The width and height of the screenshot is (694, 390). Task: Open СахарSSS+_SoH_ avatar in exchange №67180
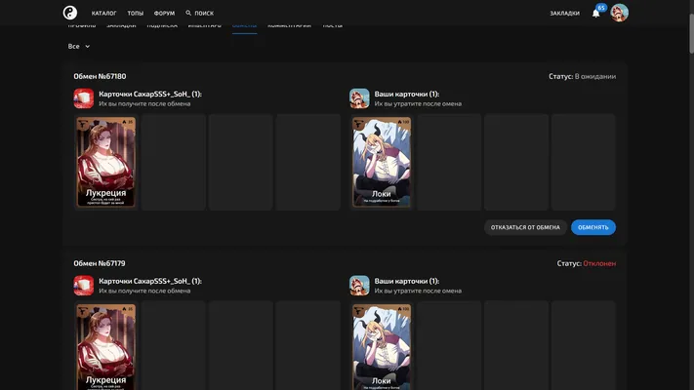coord(84,98)
